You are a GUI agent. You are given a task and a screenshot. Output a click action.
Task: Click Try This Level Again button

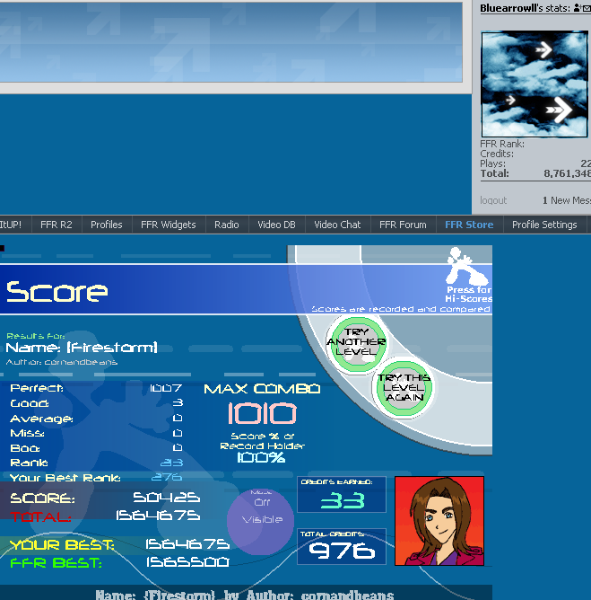click(404, 388)
